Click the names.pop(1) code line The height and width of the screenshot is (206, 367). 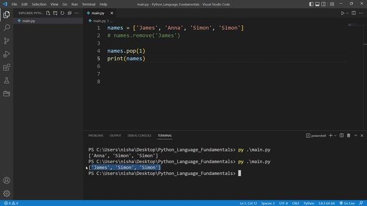coord(126,51)
